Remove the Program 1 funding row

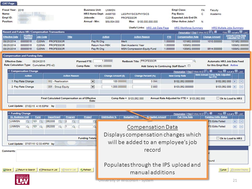(241, 127)
